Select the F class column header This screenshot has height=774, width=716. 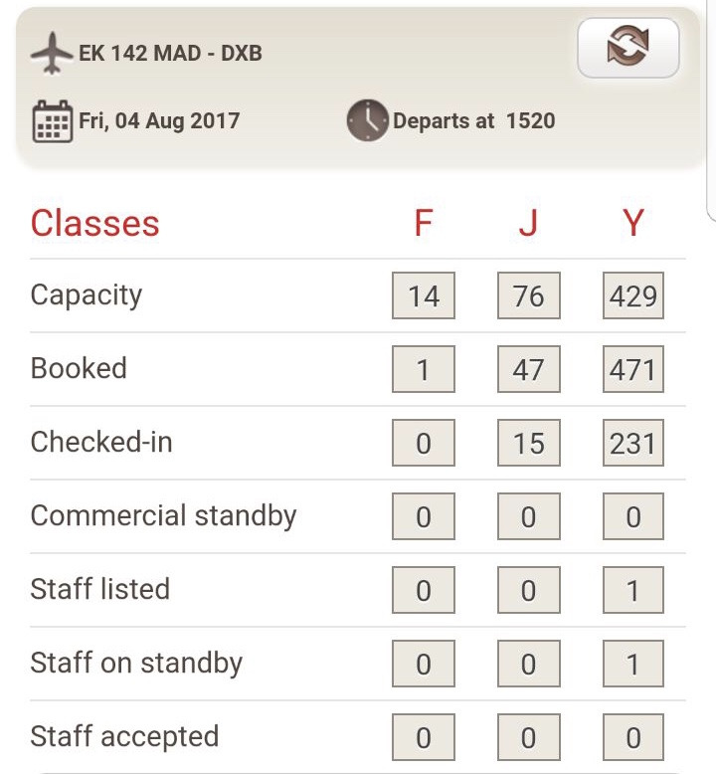(424, 224)
